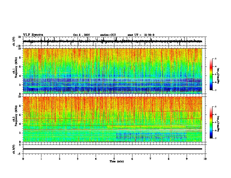
Task: Select the "start UT = 18:30: 0" text
Action: pyautogui.click(x=141, y=35)
